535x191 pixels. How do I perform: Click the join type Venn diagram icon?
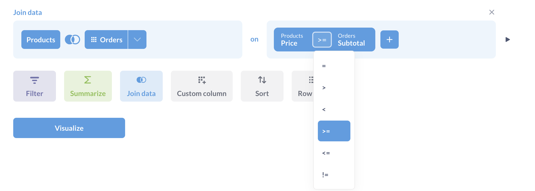tap(72, 40)
